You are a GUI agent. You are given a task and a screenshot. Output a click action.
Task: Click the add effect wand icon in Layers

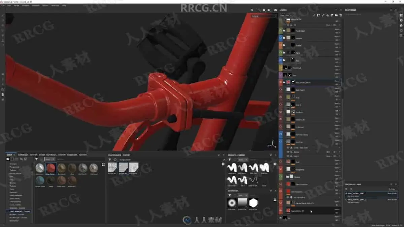click(314, 15)
